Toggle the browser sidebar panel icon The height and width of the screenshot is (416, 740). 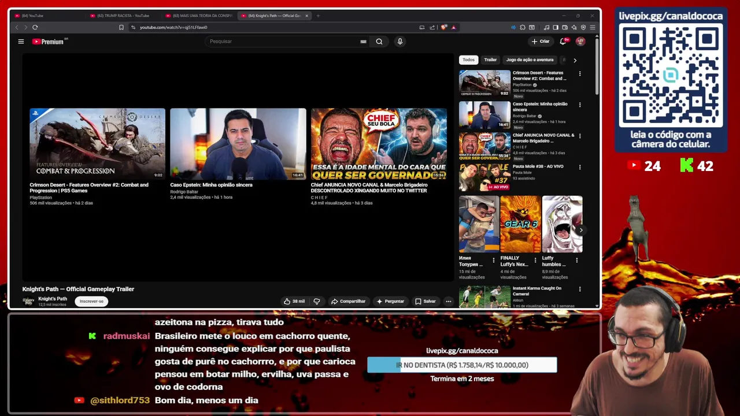(556, 27)
